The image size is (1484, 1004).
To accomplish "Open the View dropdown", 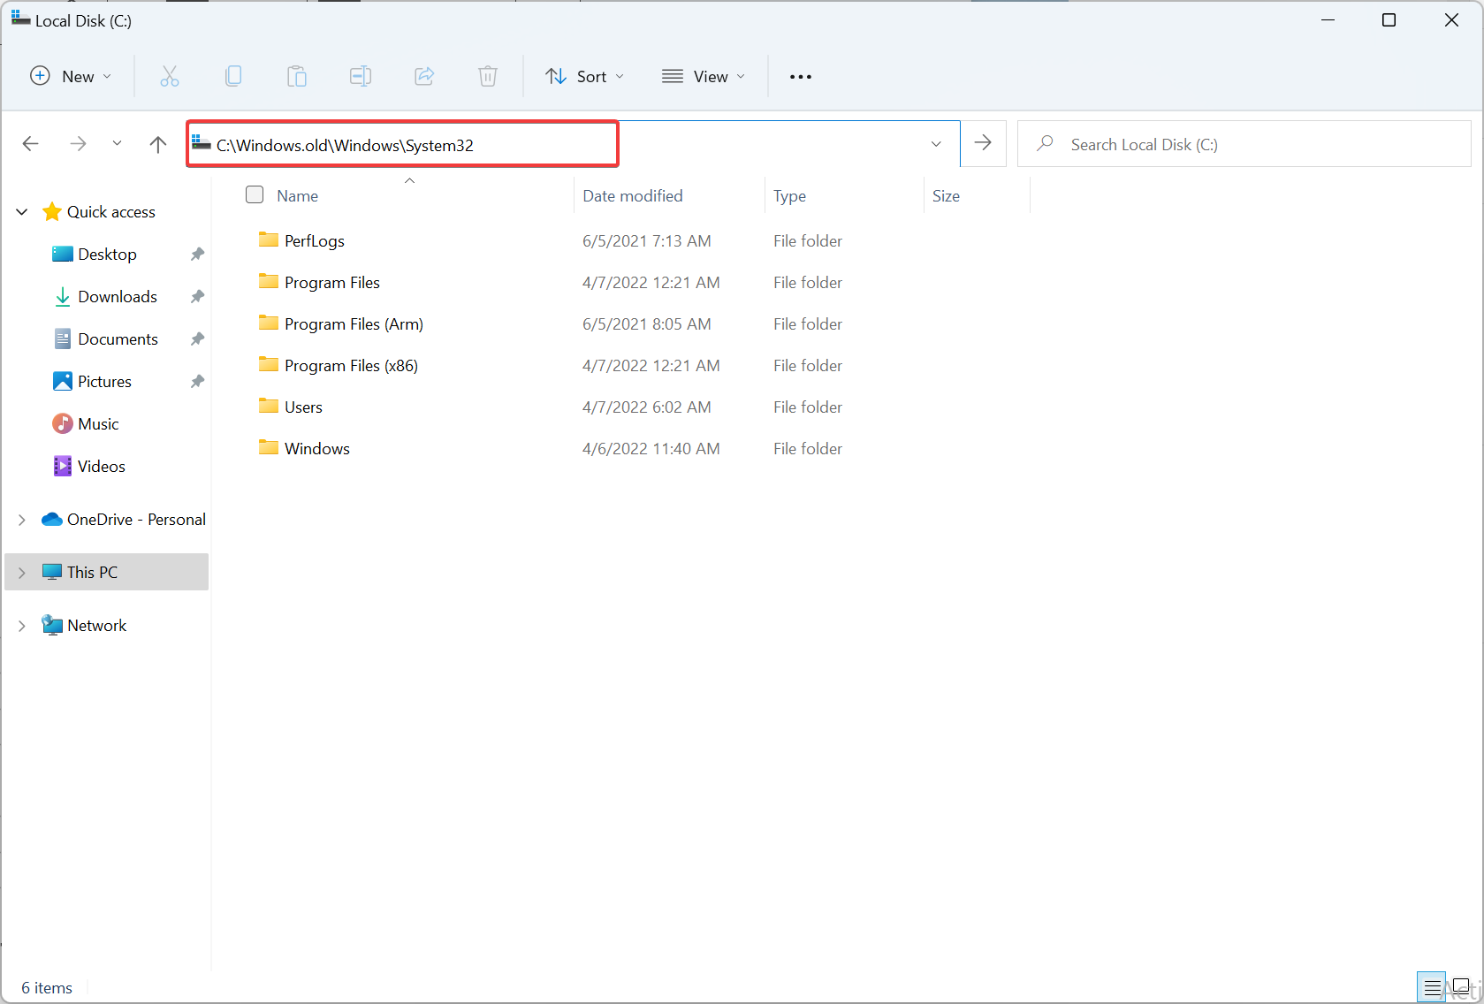I will pyautogui.click(x=704, y=76).
